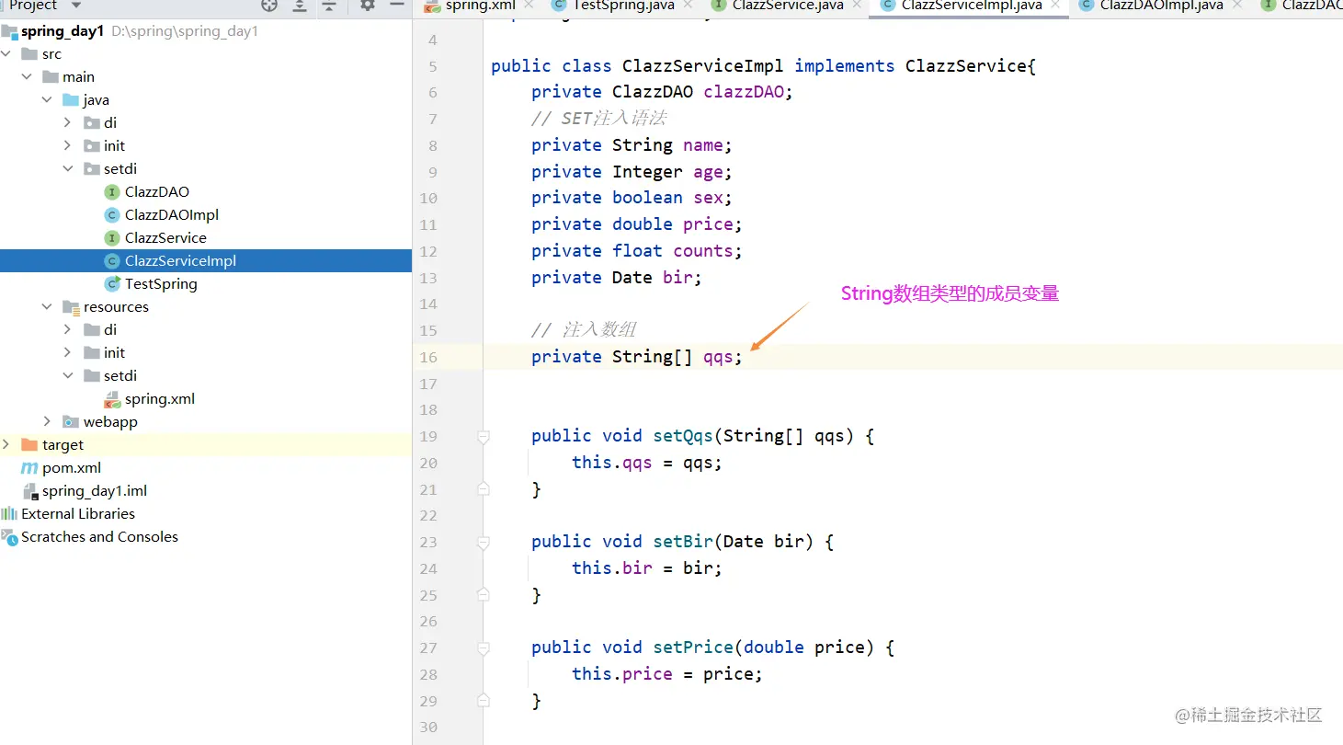This screenshot has width=1343, height=745.
Task: Click the '// 注入数组' comment
Action: pyautogui.click(x=584, y=330)
